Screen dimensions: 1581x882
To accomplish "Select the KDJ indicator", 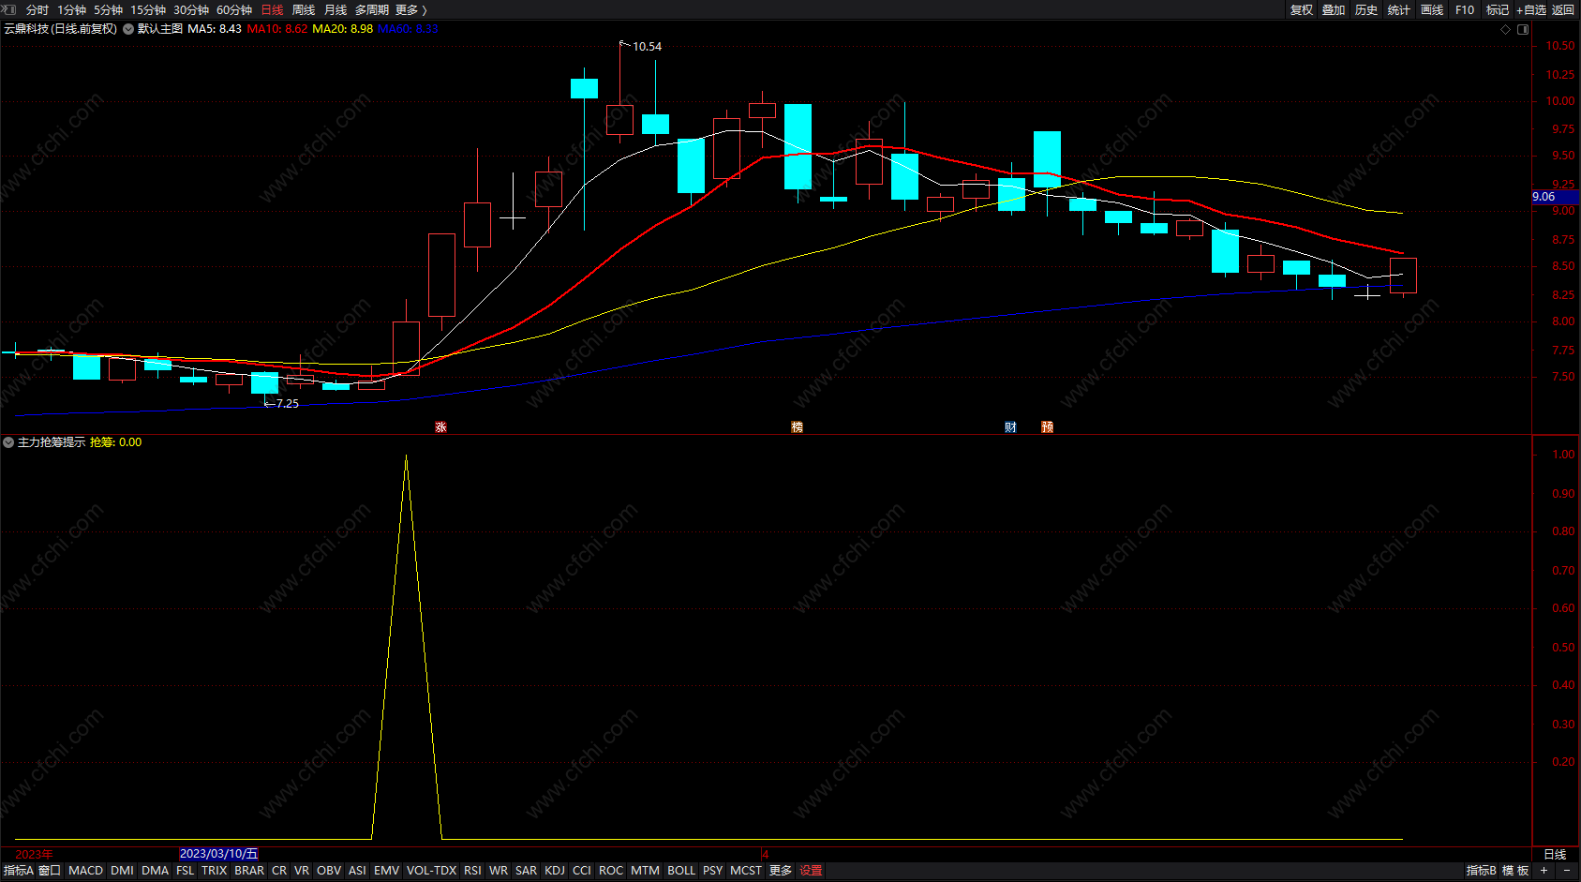I will pos(555,871).
